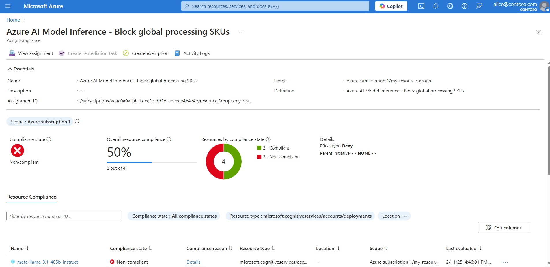Open the Compliance state filter dropdown
Image resolution: width=550 pixels, height=267 pixels.
click(x=174, y=216)
